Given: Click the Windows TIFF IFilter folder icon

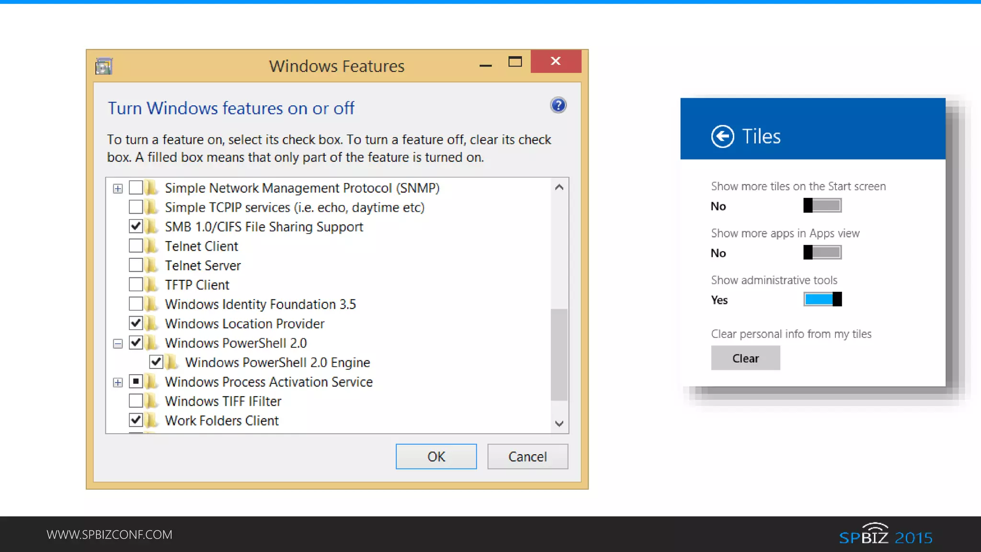Looking at the screenshot, I should click(151, 401).
